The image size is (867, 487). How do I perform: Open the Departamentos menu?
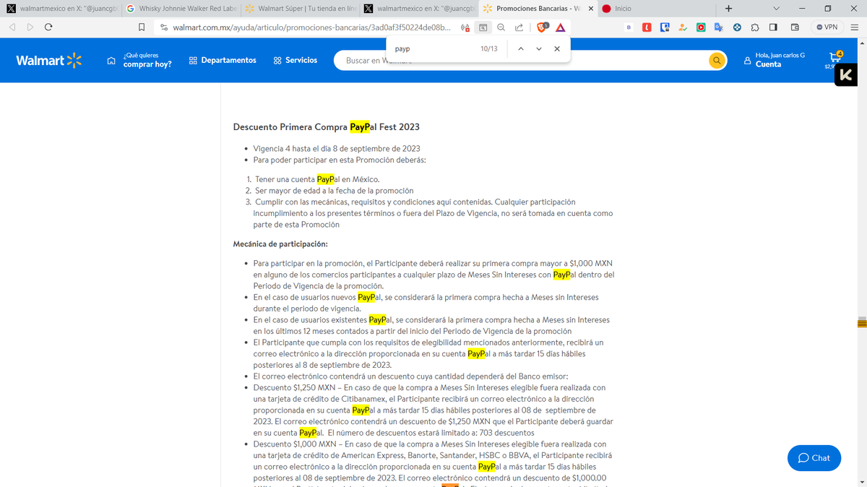pyautogui.click(x=223, y=61)
